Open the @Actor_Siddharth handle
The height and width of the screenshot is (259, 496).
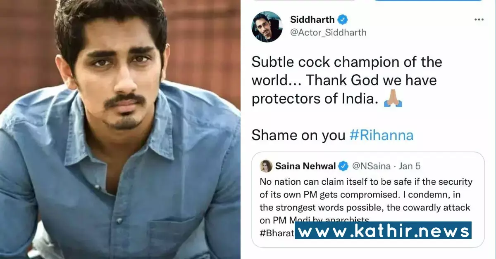[328, 33]
